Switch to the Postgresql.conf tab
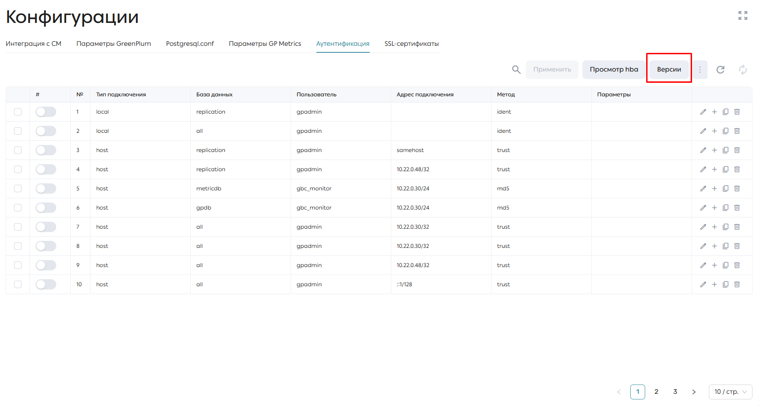This screenshot has height=406, width=760. pyautogui.click(x=190, y=43)
